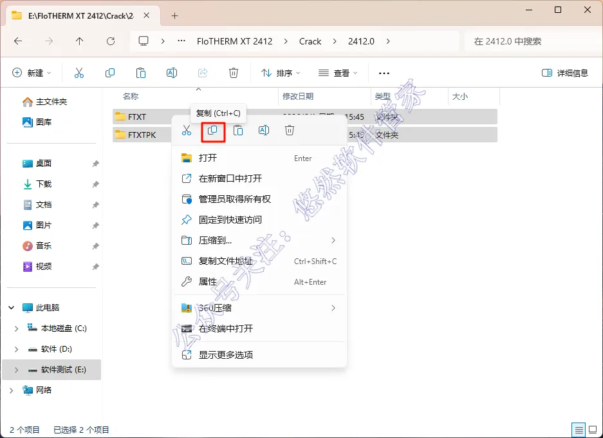
Task: Open the 压缩到... submenu
Action: point(259,240)
